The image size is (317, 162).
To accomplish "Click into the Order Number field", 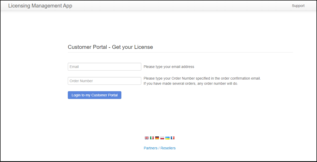I will pyautogui.click(x=104, y=81).
